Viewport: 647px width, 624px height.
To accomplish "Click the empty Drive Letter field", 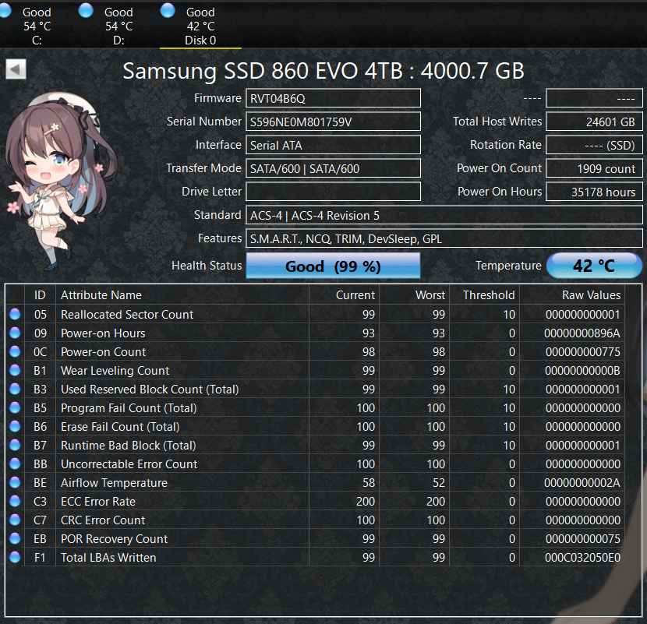I will pos(333,192).
